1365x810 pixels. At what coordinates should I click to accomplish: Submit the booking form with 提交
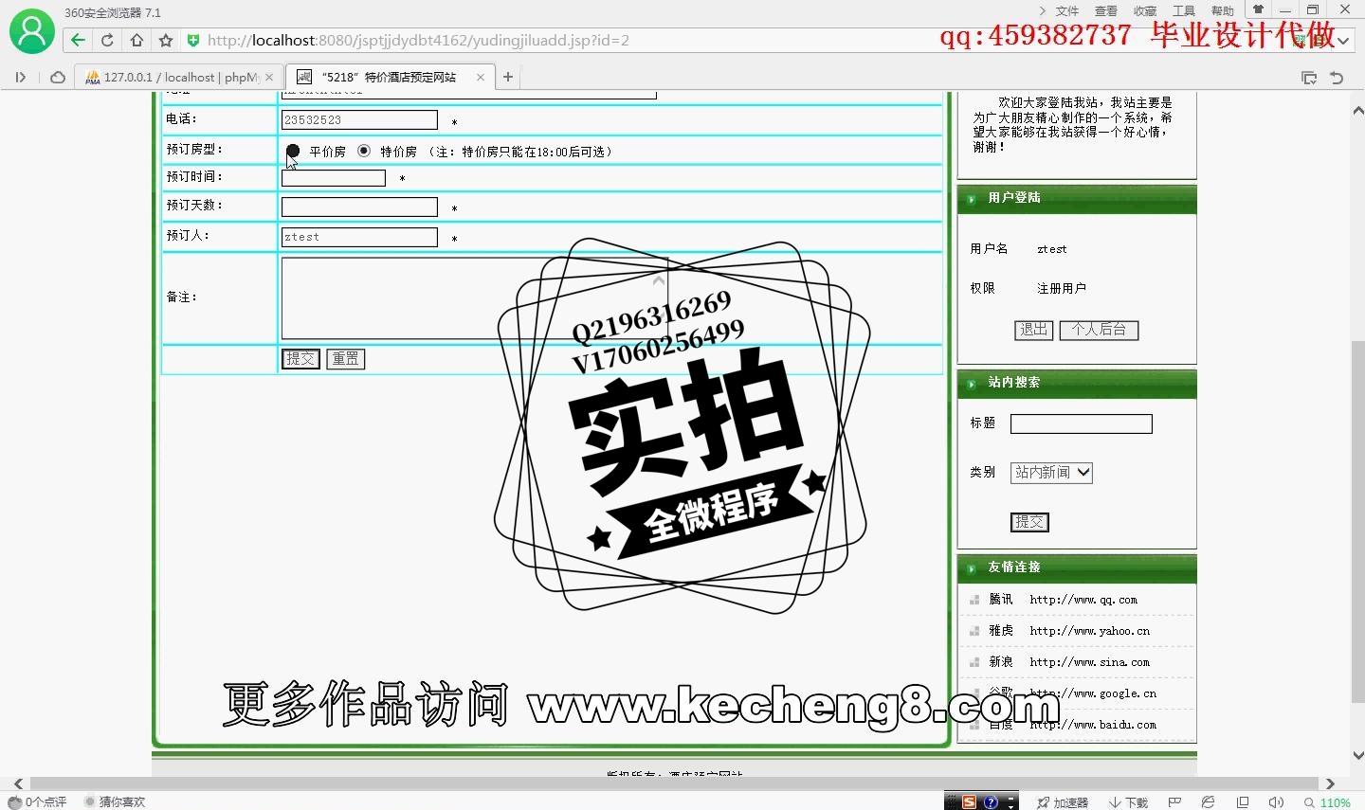coord(300,359)
